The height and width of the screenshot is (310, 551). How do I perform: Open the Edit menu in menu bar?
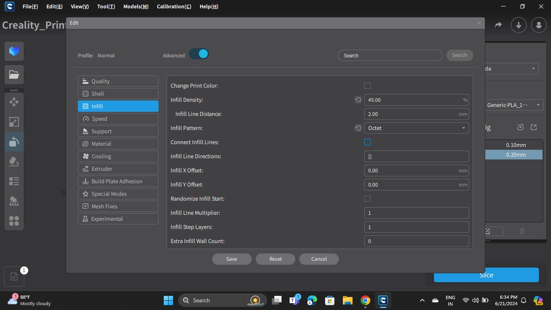click(x=54, y=6)
